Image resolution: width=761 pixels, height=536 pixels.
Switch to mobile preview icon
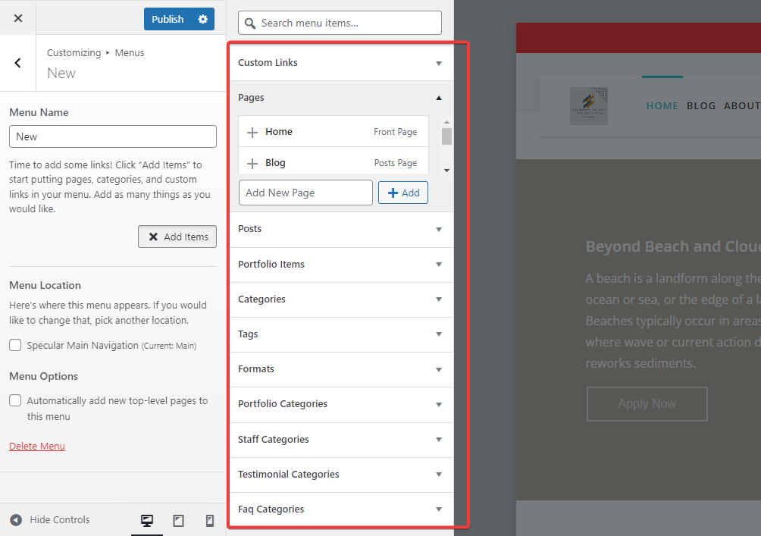click(x=210, y=521)
